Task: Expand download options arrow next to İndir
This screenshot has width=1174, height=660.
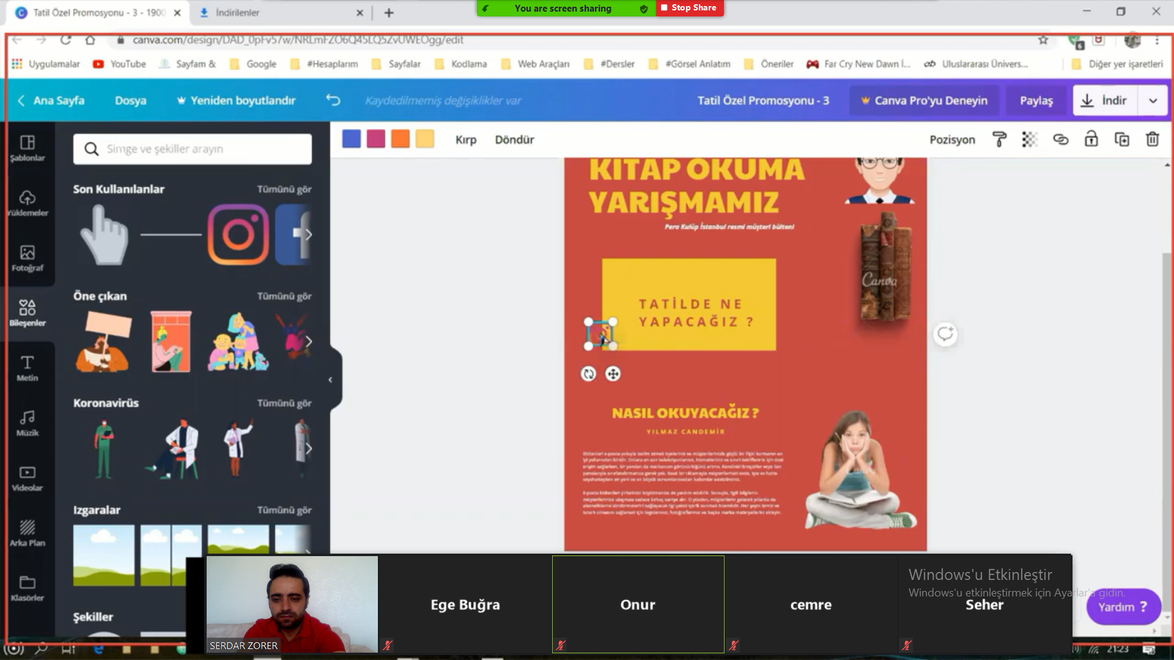Action: tap(1153, 101)
